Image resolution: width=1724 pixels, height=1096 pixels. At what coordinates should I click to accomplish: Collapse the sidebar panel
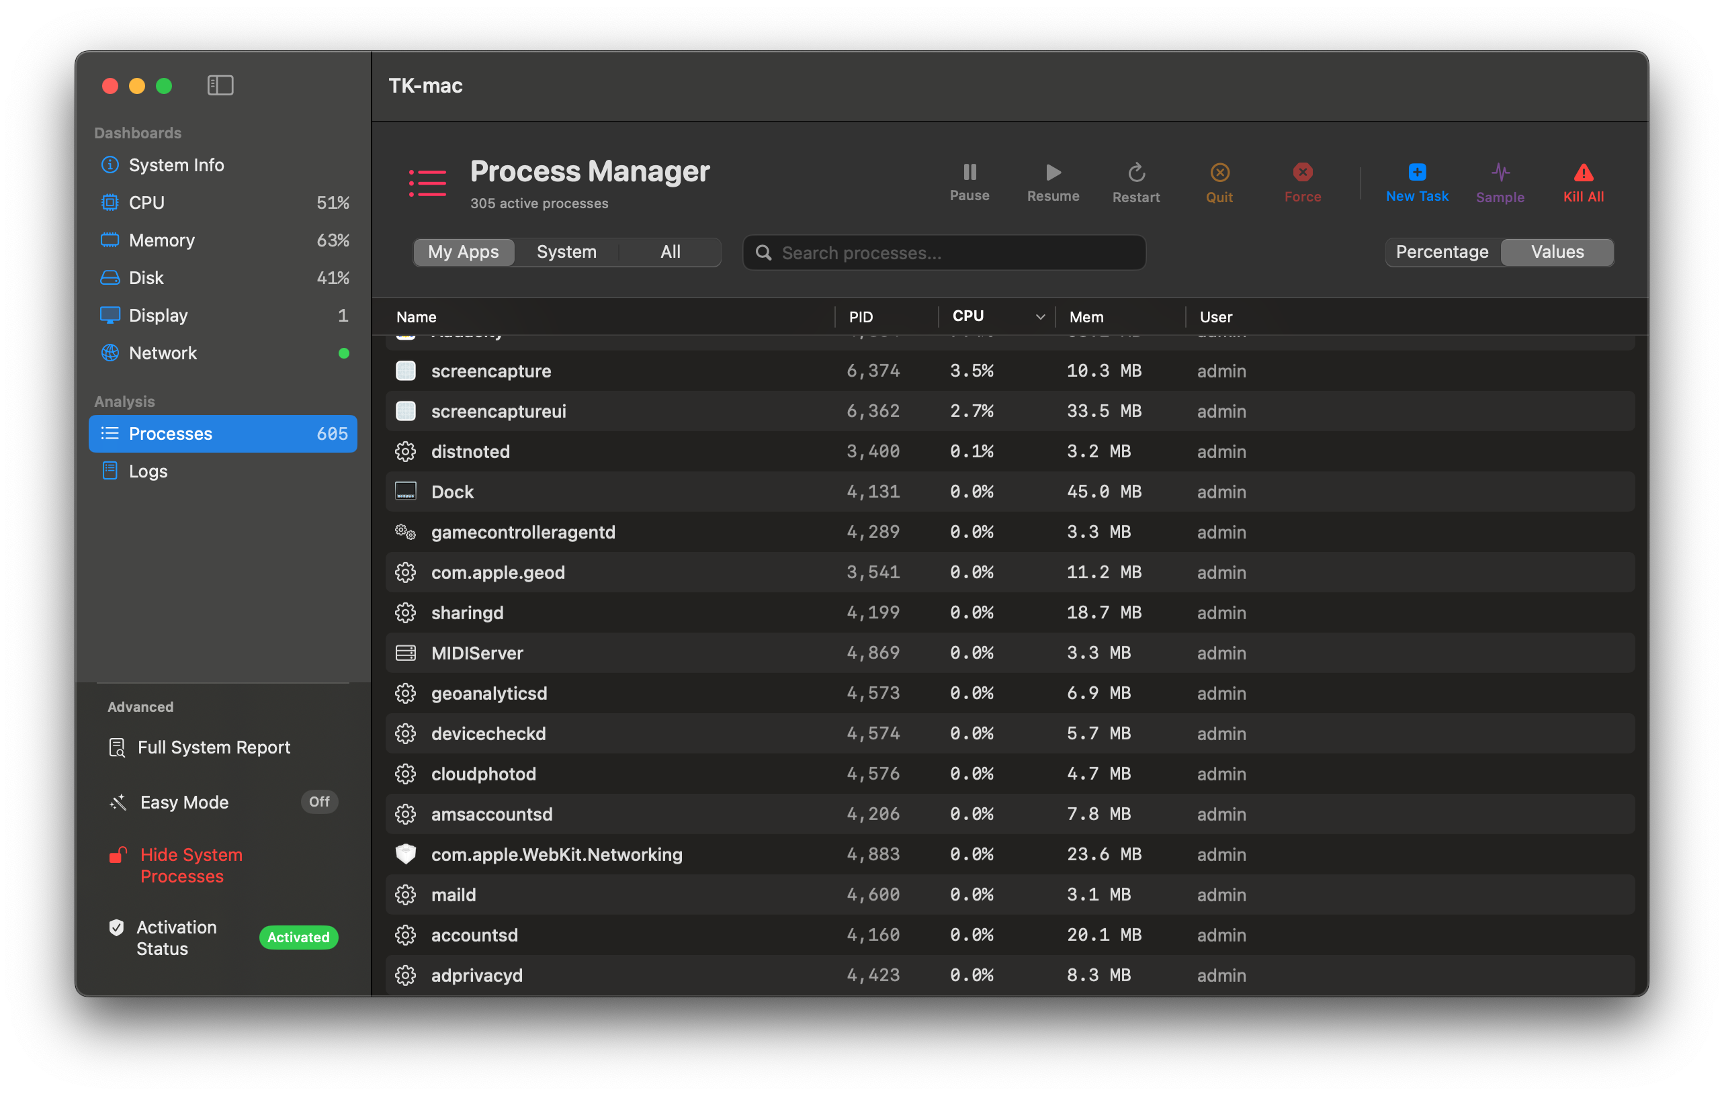coord(220,85)
